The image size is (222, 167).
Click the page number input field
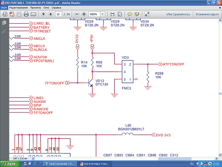pos(59,14)
